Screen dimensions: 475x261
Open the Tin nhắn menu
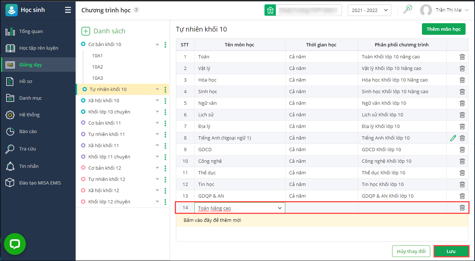click(38, 166)
